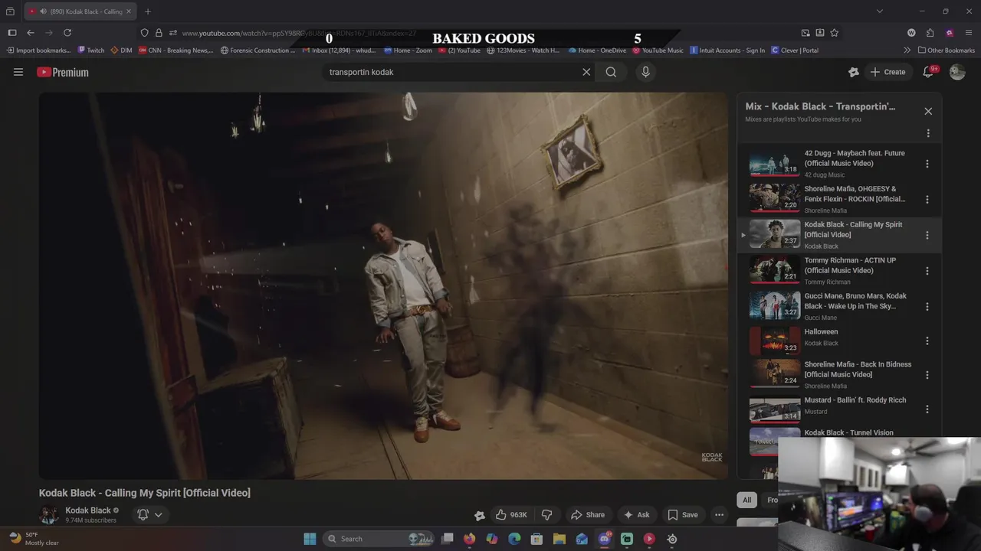Screen dimensions: 981x551
Task: Share the Calling My Spirit video
Action: (588, 515)
